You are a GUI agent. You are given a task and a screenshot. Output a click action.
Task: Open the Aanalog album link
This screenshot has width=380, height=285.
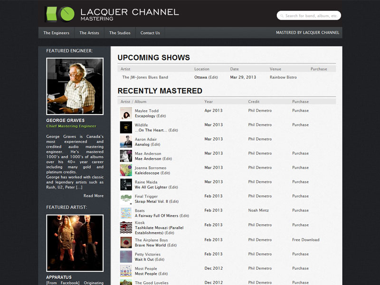[x=142, y=144]
